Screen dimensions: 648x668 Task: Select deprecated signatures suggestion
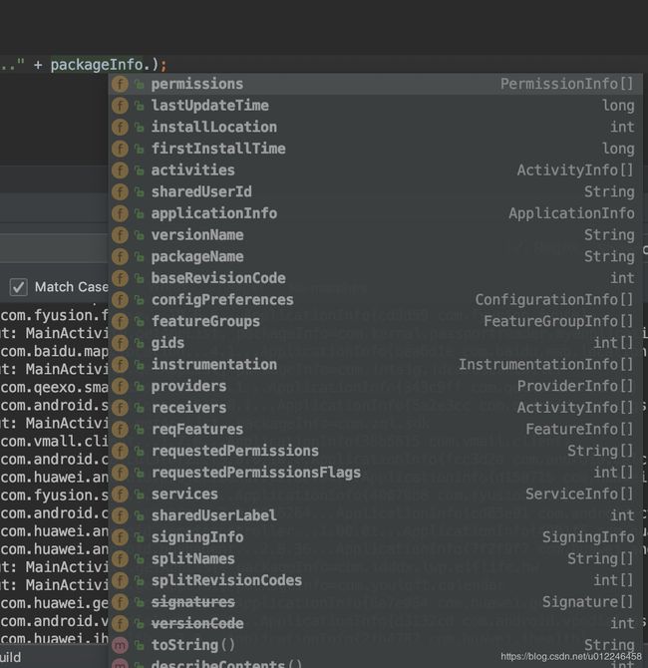[375, 602]
